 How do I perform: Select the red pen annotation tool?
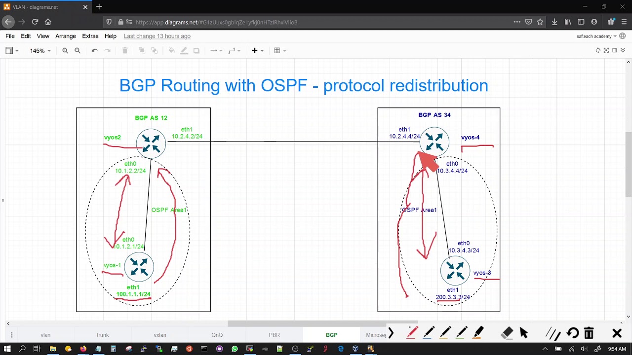[x=412, y=334]
